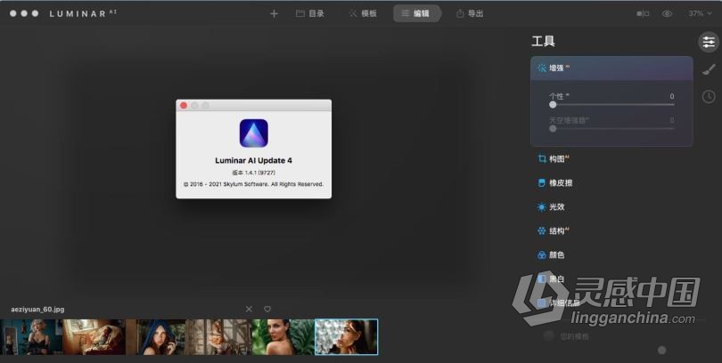
Task: Click the 结构 structure dots icon
Action: (542, 230)
